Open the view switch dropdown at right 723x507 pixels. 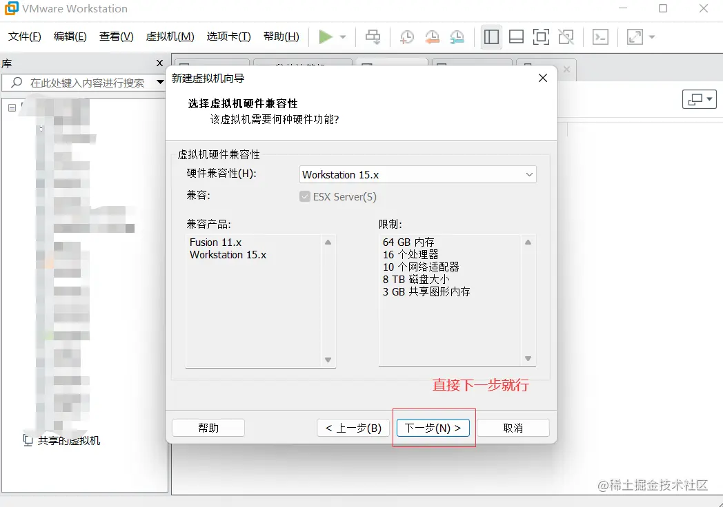tap(700, 99)
